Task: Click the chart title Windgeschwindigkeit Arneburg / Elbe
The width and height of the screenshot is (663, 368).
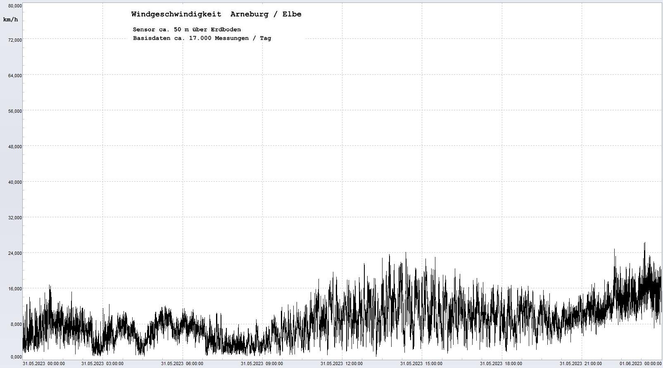Action: tap(216, 14)
